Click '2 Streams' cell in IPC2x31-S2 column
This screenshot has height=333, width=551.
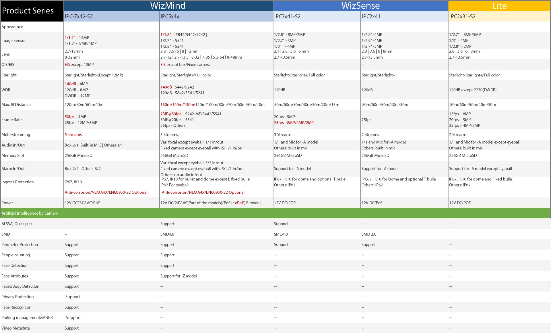pyautogui.click(x=458, y=134)
